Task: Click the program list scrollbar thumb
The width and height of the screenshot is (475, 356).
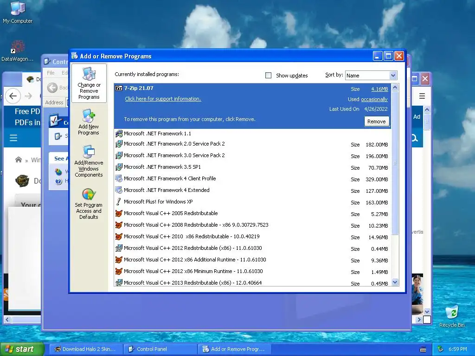Action: click(x=395, y=163)
